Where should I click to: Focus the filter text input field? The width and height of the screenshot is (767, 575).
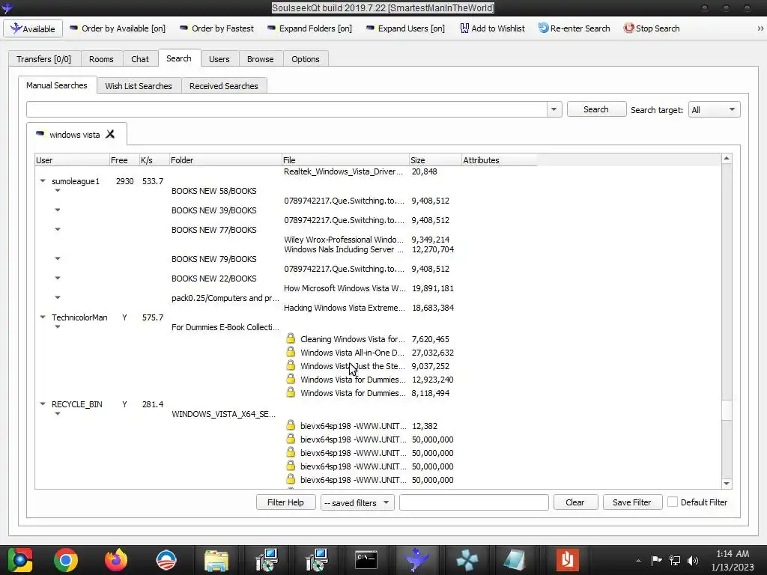(x=473, y=502)
